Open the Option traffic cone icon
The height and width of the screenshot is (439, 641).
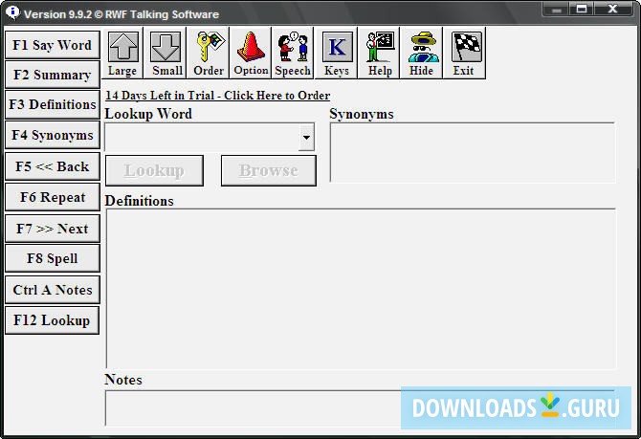click(x=251, y=54)
